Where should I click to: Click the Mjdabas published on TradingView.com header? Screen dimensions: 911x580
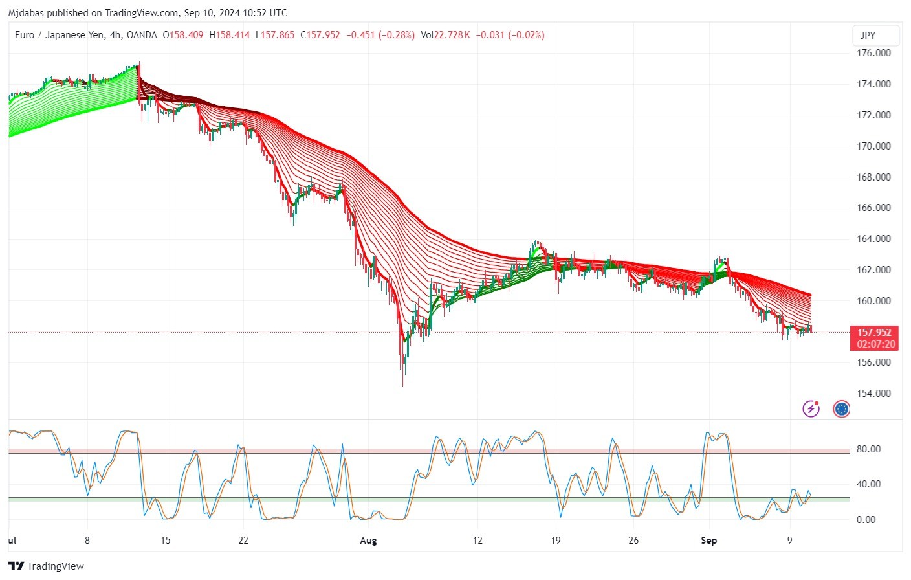[x=148, y=12]
